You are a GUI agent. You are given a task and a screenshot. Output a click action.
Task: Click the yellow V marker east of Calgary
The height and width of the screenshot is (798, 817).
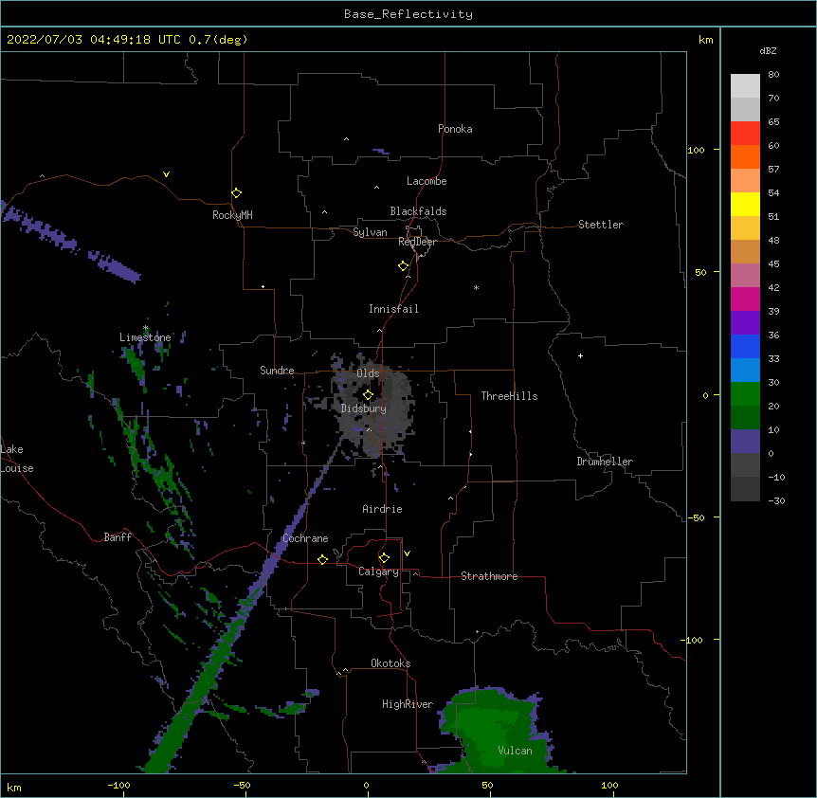(407, 553)
